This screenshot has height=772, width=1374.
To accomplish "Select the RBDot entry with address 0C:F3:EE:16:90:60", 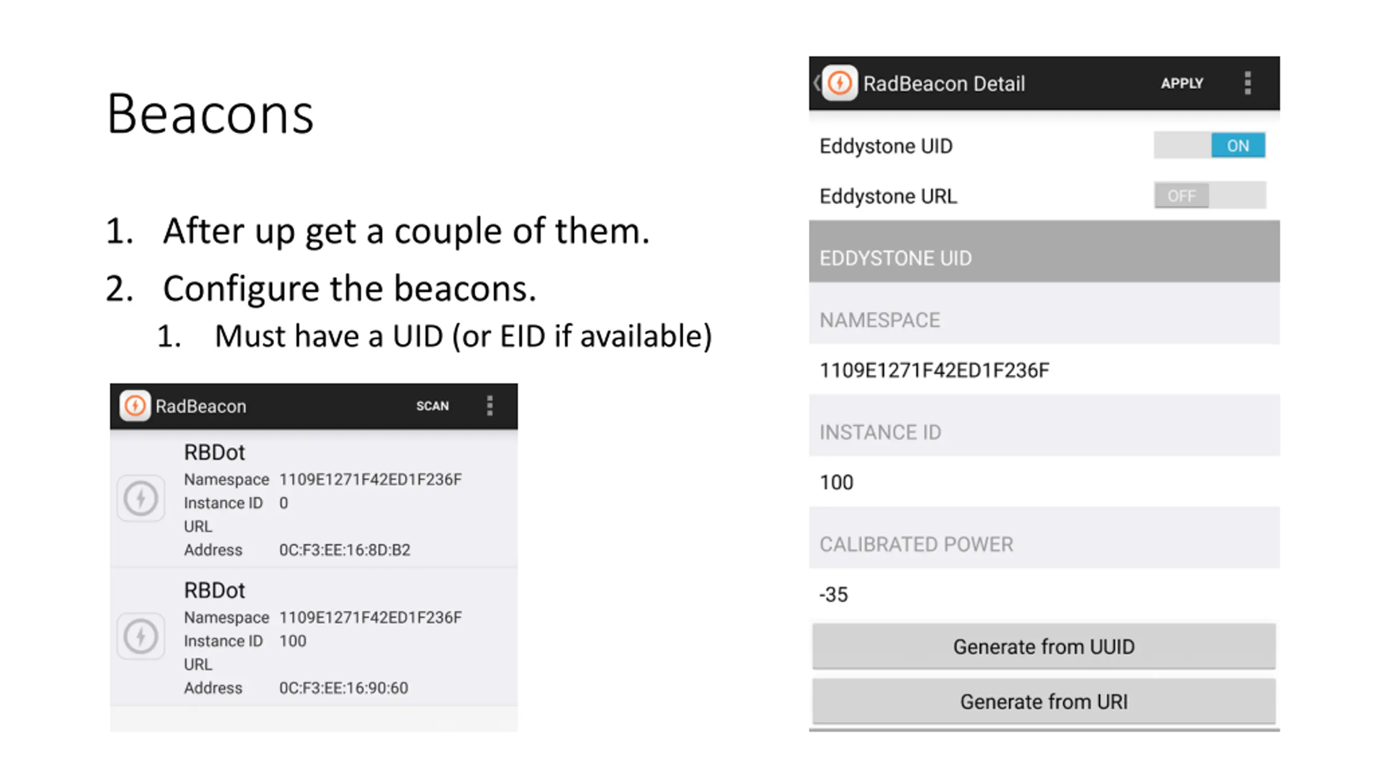I will click(x=314, y=637).
